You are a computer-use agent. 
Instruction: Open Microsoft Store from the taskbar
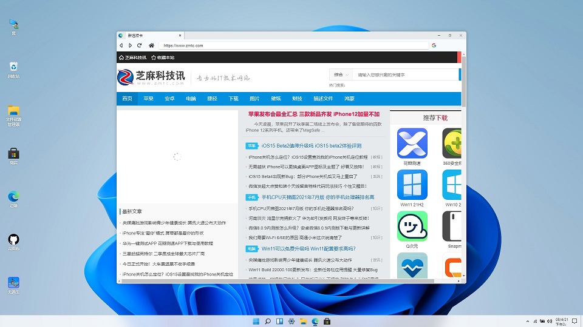[327, 321]
